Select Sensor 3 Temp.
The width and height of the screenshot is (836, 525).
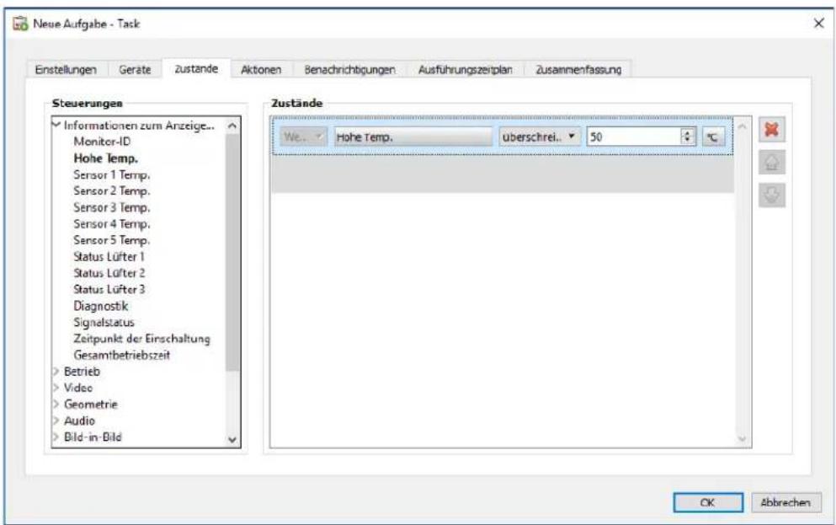[x=112, y=207]
